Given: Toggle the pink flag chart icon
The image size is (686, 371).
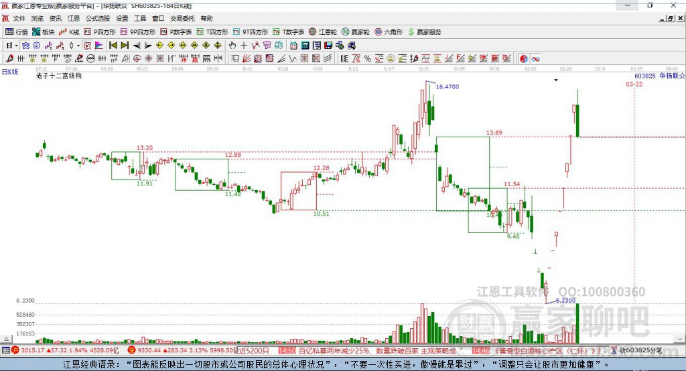Looking at the screenshot, I should click(x=99, y=46).
